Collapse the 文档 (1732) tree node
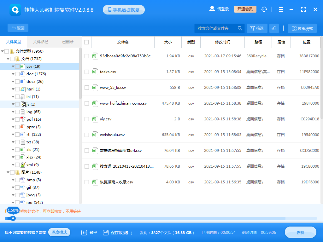323x242 pixels. pyautogui.click(x=9, y=59)
